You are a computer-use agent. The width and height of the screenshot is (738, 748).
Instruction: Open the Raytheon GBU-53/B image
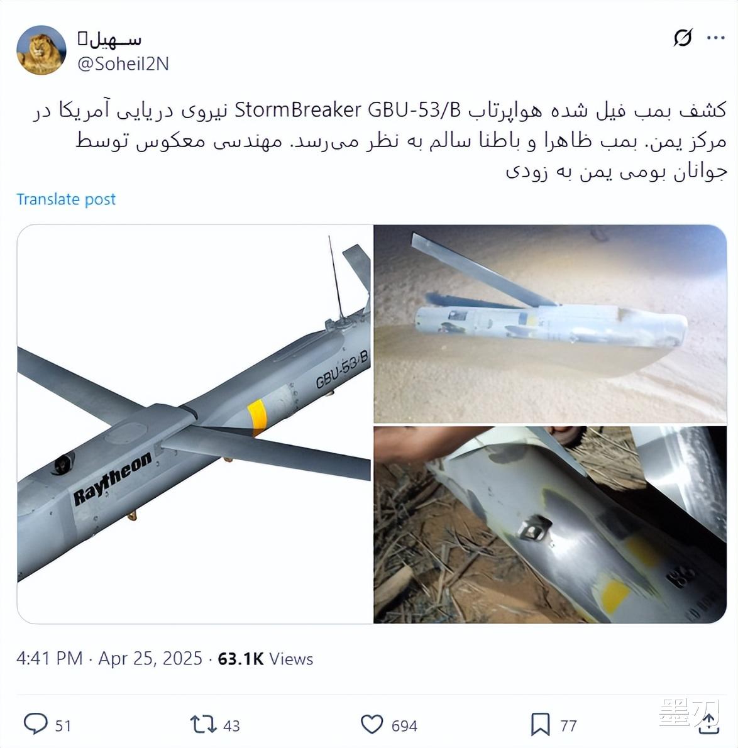pos(195,424)
